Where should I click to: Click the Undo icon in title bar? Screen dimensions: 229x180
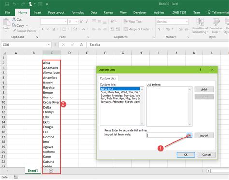tap(14, 4)
